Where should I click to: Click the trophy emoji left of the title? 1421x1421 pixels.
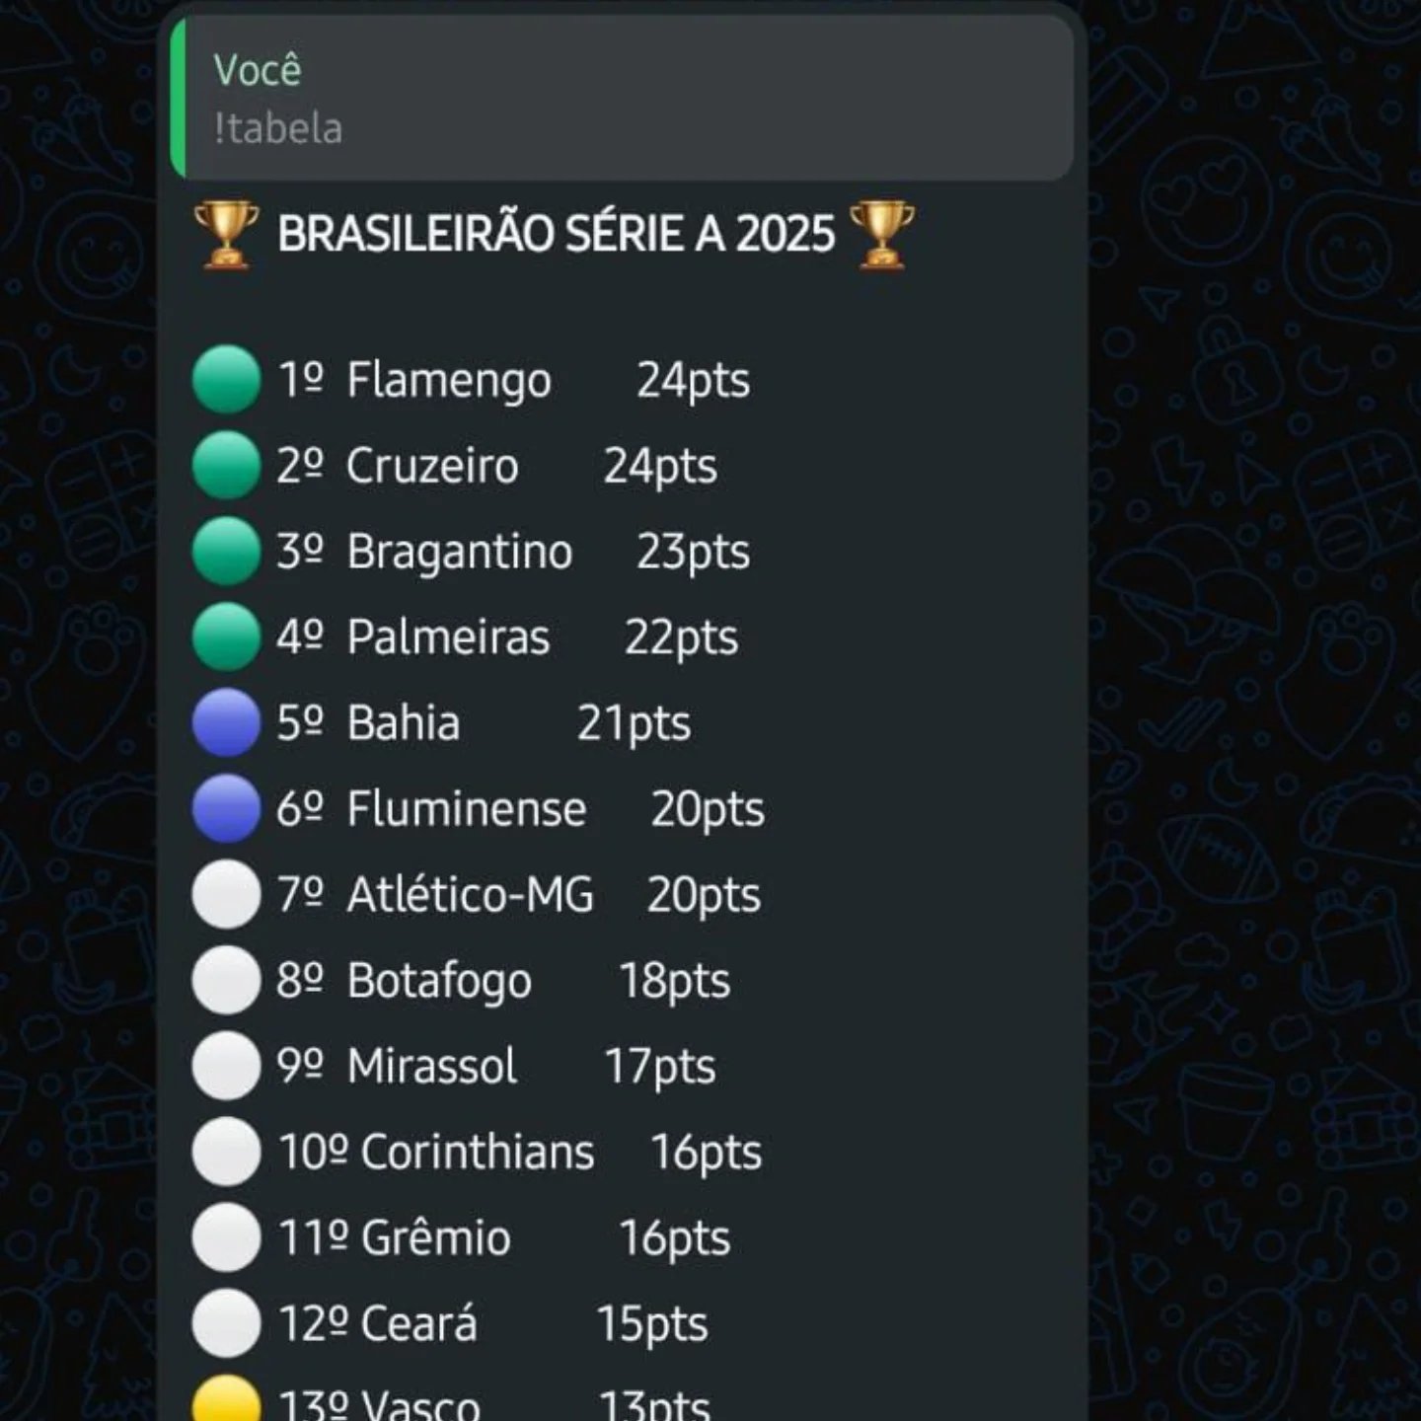(x=227, y=234)
